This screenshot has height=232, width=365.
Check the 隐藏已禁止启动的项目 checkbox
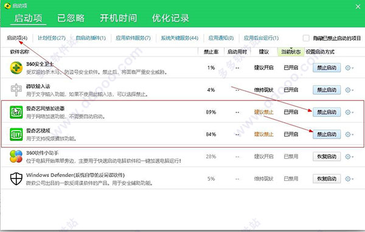(306, 38)
